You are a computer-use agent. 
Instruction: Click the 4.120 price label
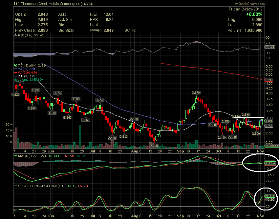pos(16,94)
